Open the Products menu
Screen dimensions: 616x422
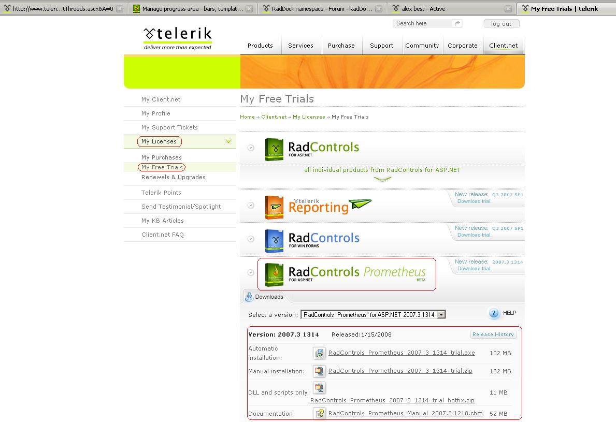260,46
